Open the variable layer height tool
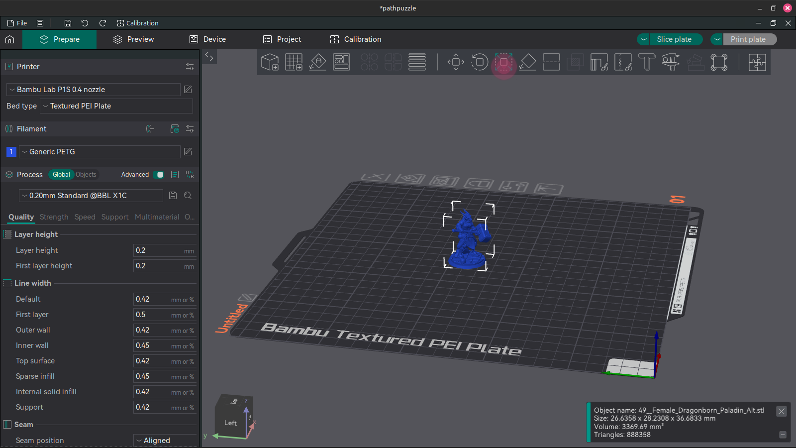Viewport: 796px width, 448px height. pos(417,62)
